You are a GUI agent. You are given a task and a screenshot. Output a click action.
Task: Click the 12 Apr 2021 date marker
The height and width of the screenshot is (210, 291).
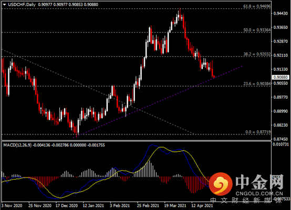pyautogui.click(x=202, y=206)
